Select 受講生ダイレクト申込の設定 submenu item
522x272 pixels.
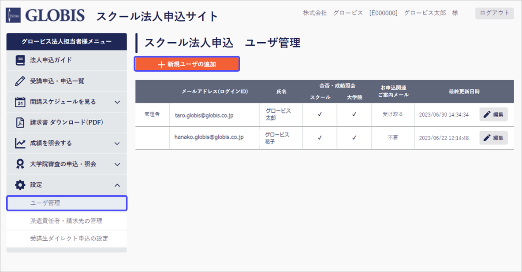[x=67, y=239]
